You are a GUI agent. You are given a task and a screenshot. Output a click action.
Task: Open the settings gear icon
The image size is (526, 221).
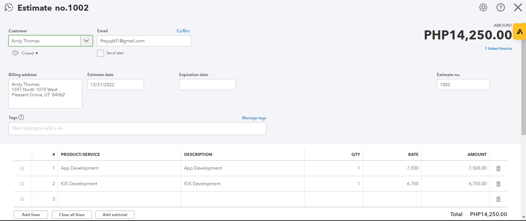[483, 7]
